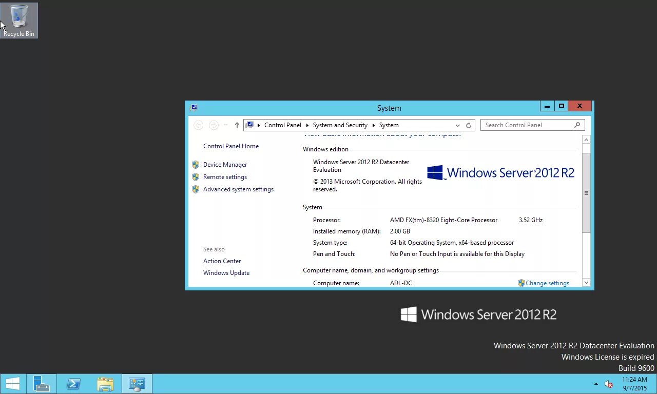The width and height of the screenshot is (657, 394).
Task: Open Windows Update link
Action: coord(226,273)
